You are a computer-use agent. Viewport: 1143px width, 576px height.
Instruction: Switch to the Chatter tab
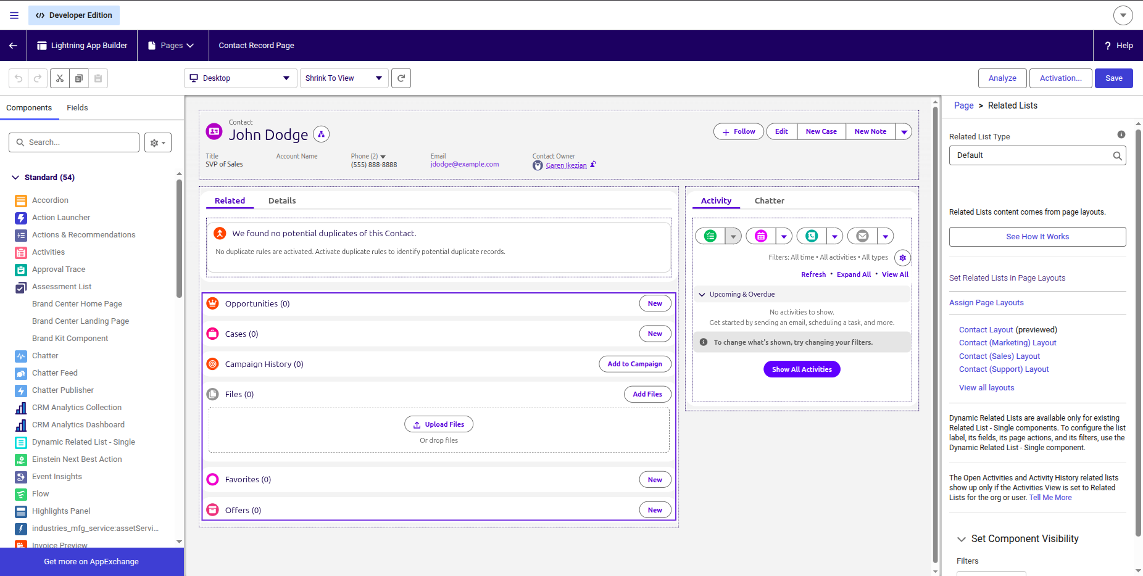770,201
